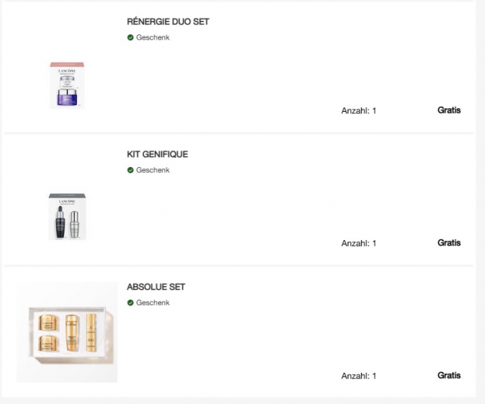Open the Absolue Set product title
Screen dimensions: 485x404
[156, 287]
